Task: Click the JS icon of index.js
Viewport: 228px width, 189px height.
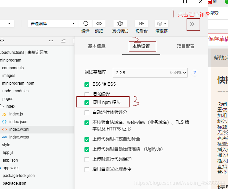Action: pyautogui.click(x=4, y=114)
